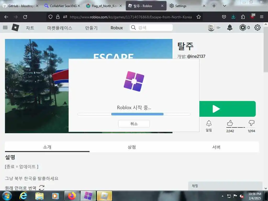The width and height of the screenshot is (268, 201).
Task: Open a new browser tab with plus
Action: (214, 6)
